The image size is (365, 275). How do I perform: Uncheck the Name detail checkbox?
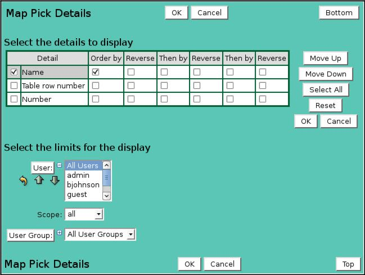coord(14,72)
